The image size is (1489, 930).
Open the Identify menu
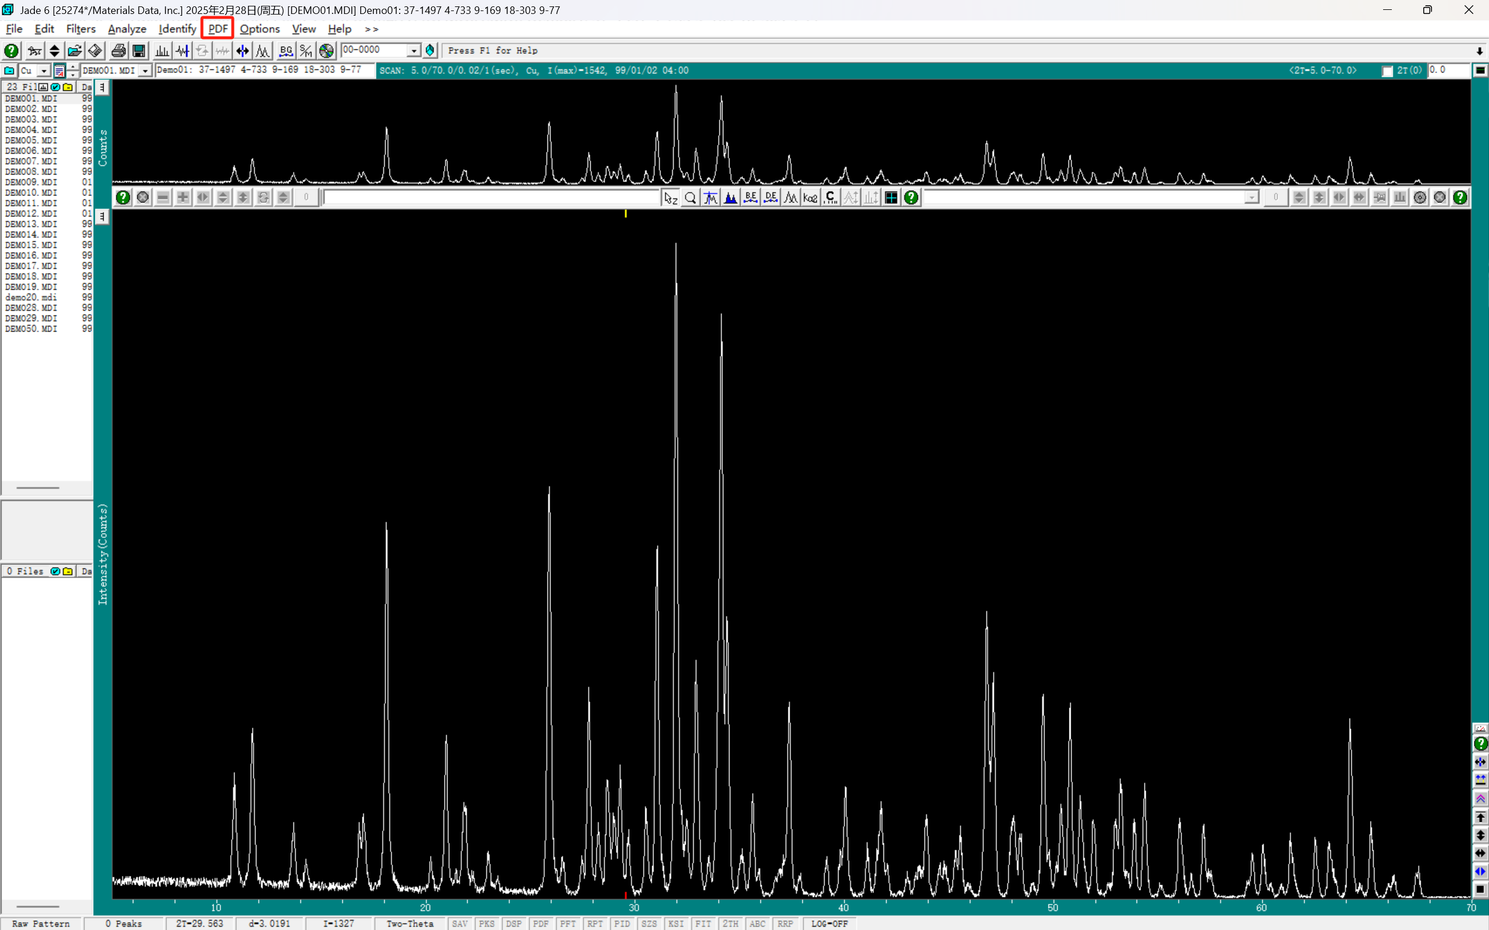177,29
